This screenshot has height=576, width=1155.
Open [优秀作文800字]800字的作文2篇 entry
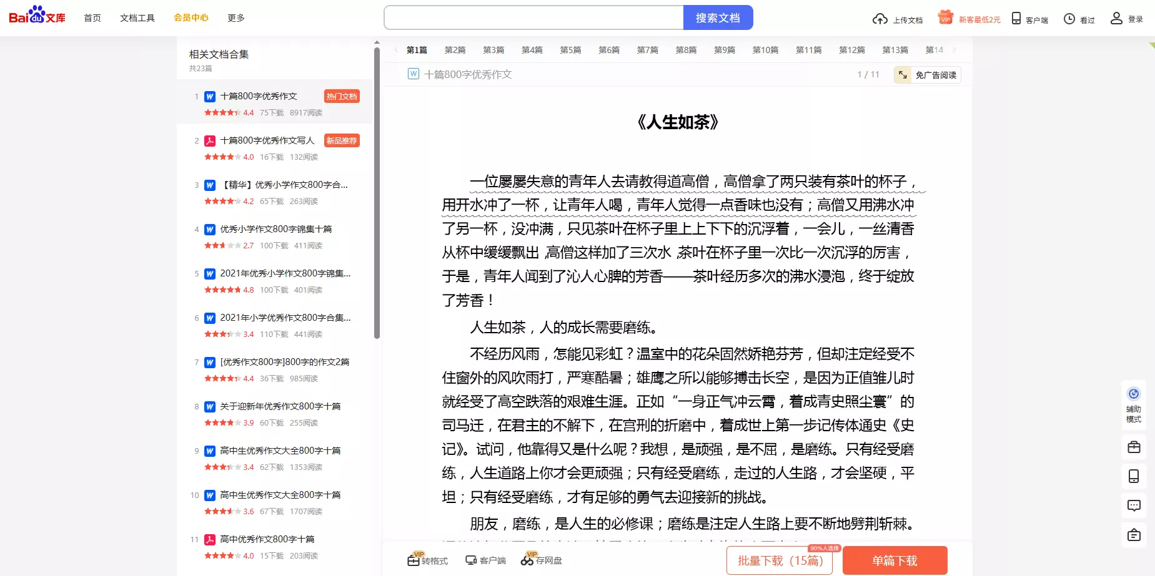point(285,362)
